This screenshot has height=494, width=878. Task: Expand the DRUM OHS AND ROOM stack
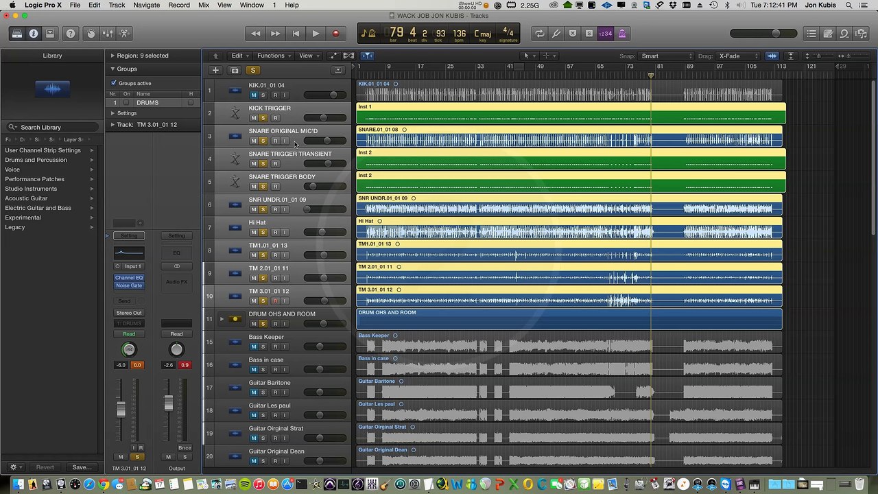tap(222, 319)
